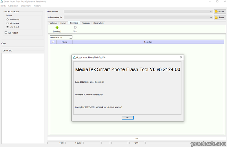The width and height of the screenshot is (227, 147).
Task: Click the Copyright MediaTek Inc. text
Action: tap(98, 107)
